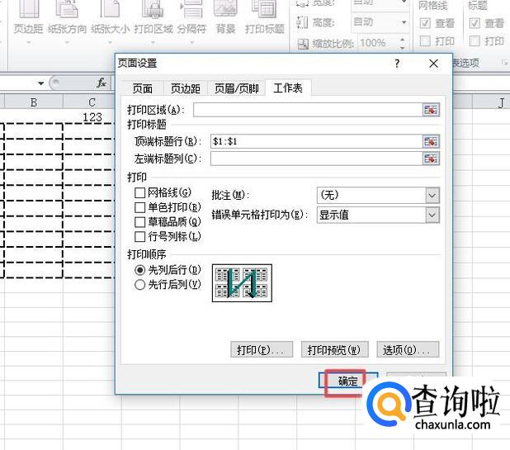Viewport: 510px width, 450px height.
Task: Click range selector icon for 打印区域
Action: coord(431,110)
